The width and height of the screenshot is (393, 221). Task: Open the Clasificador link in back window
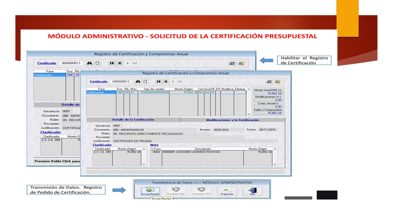pos(51,132)
